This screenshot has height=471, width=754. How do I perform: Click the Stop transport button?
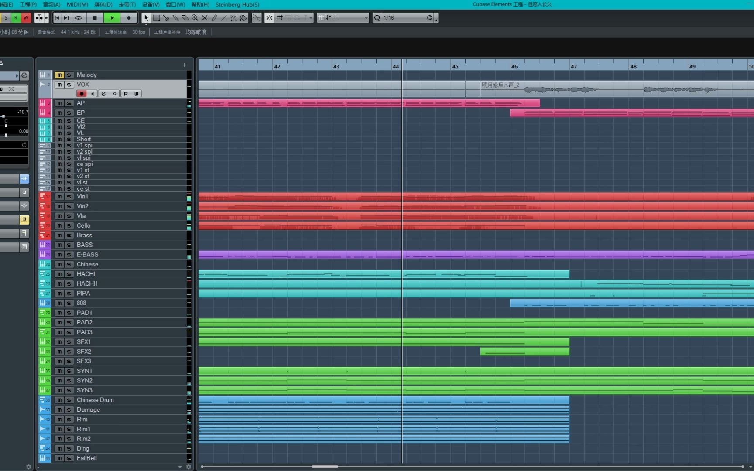pos(95,18)
